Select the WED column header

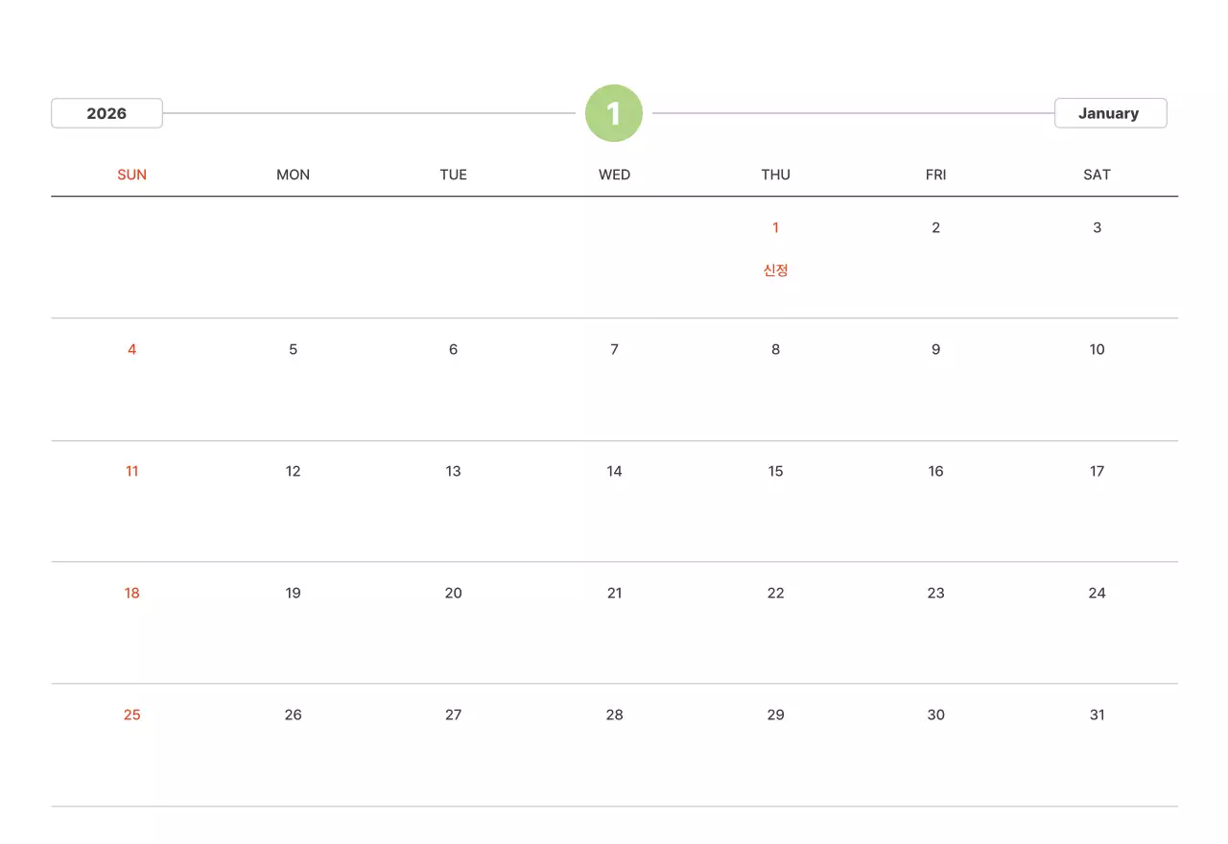pyautogui.click(x=614, y=175)
